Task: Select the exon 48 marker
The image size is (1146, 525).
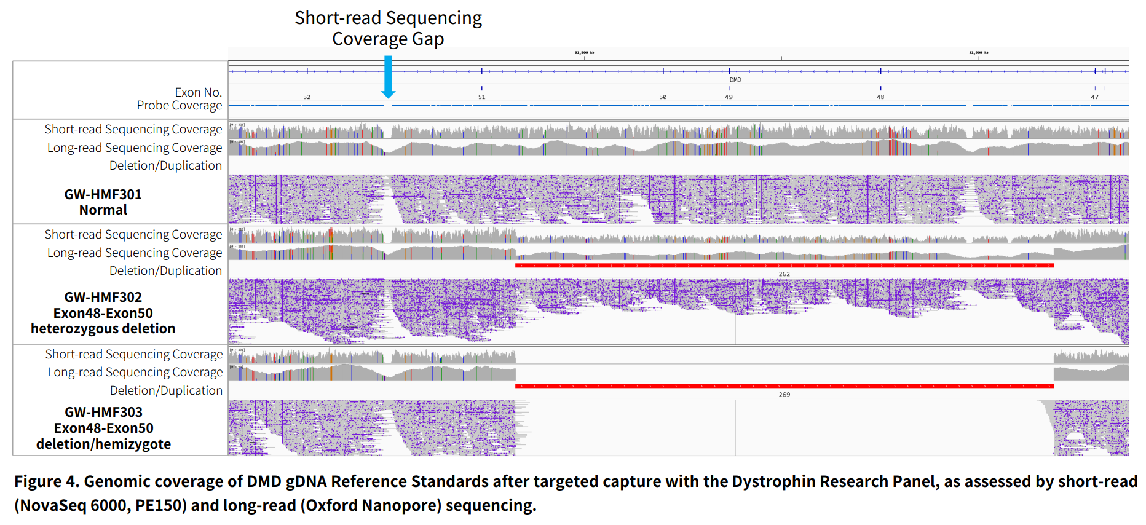Action: (880, 97)
